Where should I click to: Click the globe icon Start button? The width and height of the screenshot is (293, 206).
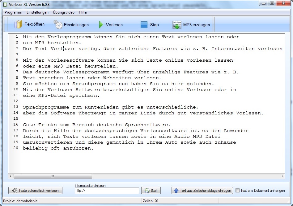tap(146, 191)
